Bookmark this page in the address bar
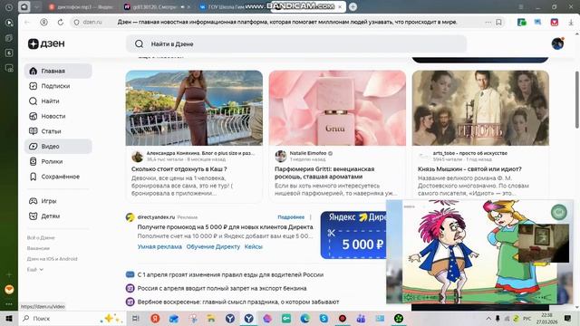Screen dimensions: 580x326 [498, 22]
